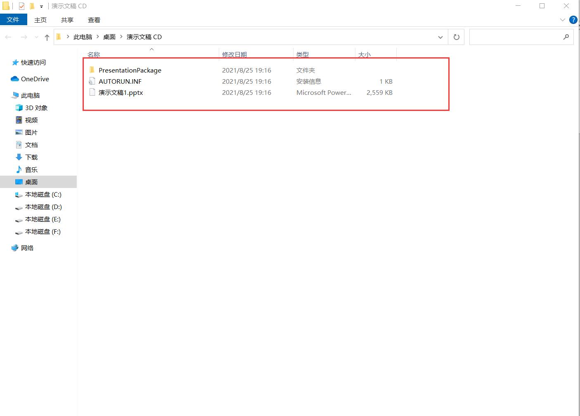Open the 文件 ribbon tab
580x416 pixels.
pos(13,20)
